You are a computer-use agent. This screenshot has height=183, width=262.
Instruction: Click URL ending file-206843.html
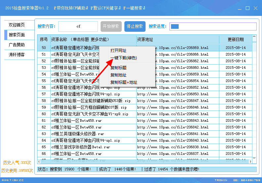pyautogui.click(x=173, y=121)
